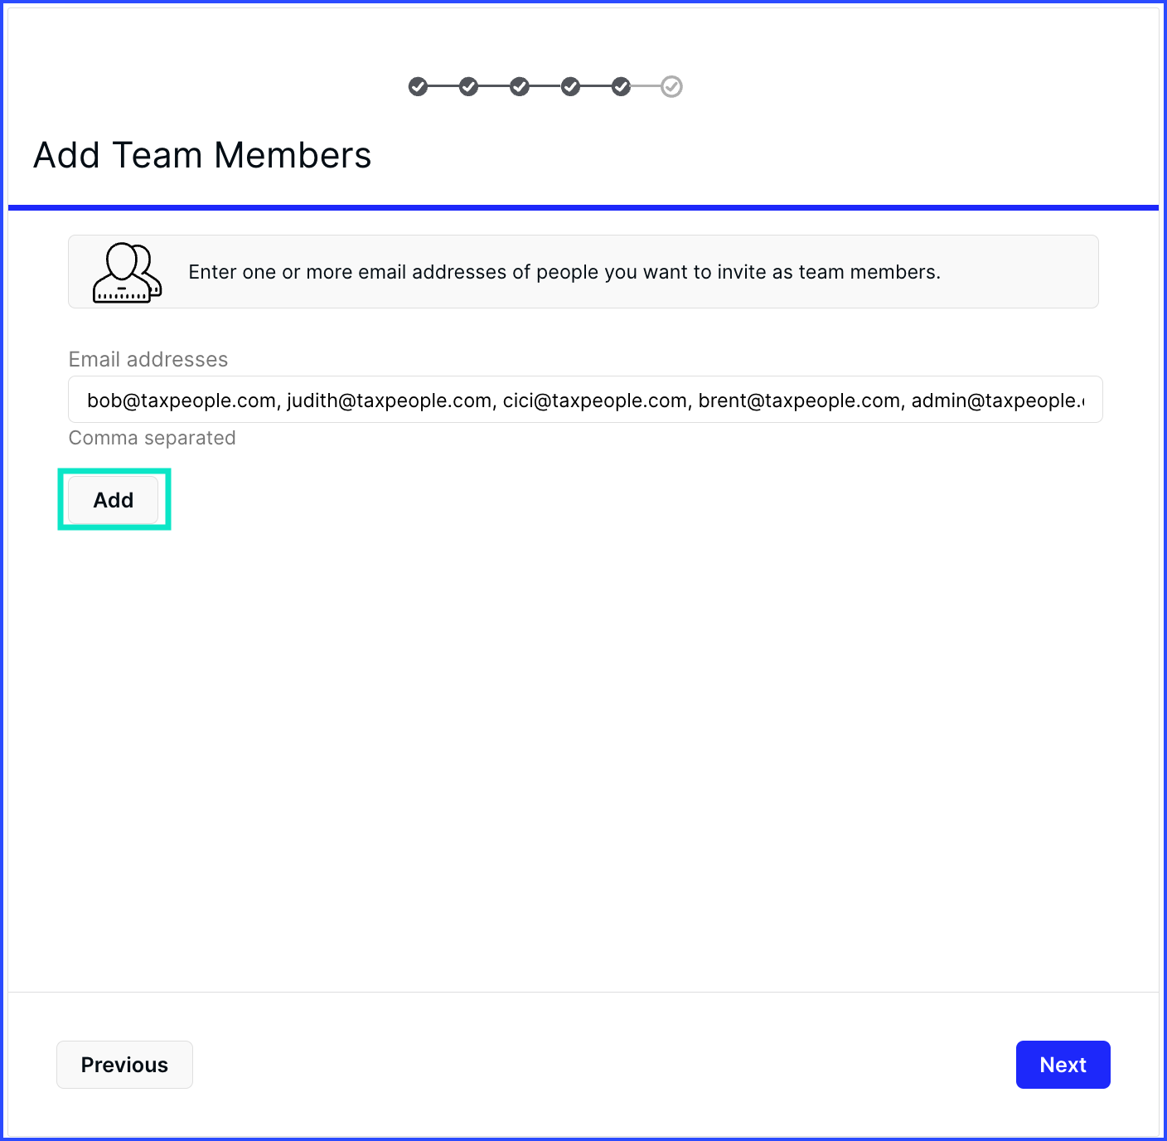The width and height of the screenshot is (1167, 1141).
Task: Go back with the Previous button
Action: (x=124, y=1065)
